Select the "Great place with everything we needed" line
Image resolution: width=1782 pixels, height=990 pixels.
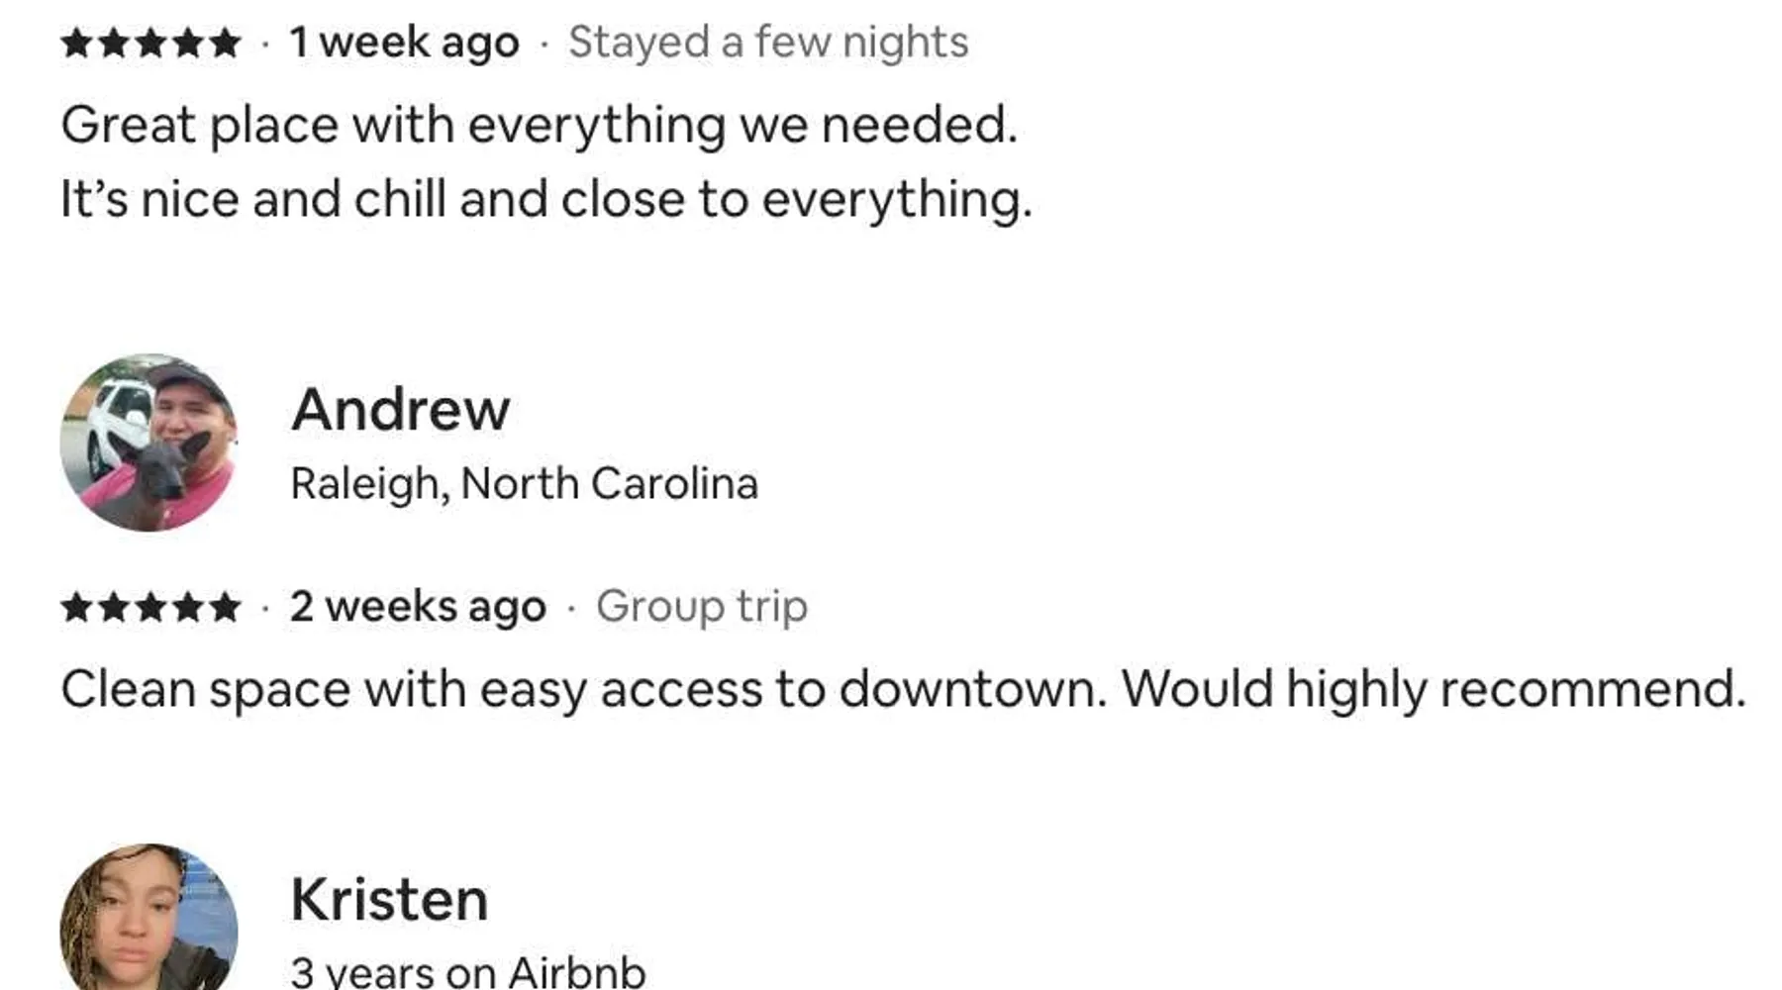tap(539, 126)
